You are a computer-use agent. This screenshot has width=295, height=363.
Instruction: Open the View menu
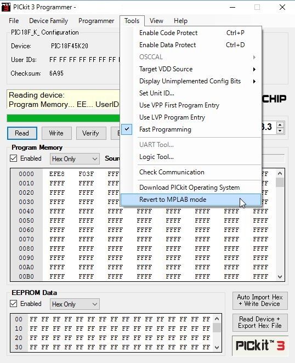tap(156, 21)
